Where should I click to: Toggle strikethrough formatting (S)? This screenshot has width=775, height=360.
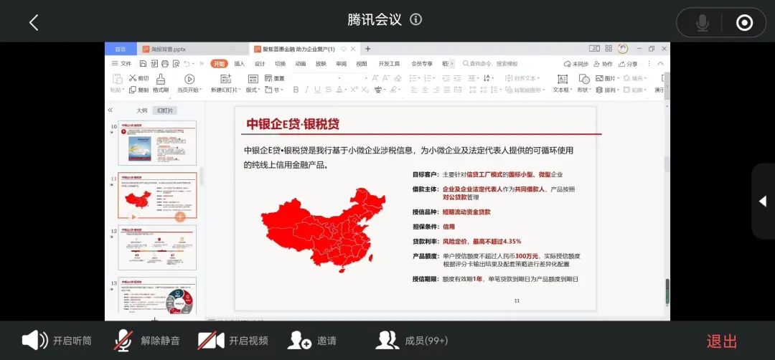[x=329, y=90]
